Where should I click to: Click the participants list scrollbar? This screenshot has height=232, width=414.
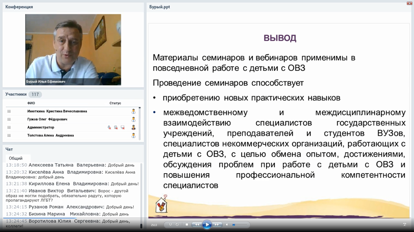(x=140, y=124)
